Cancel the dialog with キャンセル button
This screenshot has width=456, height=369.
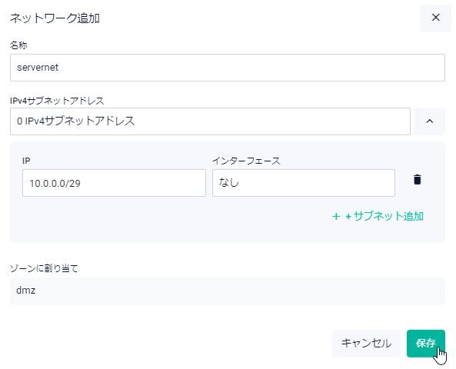point(366,344)
